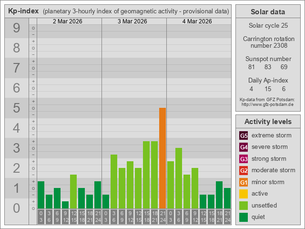Screen dimensions: 305x229
Task: Click the Daily Ap-index value 15
Action: (267, 89)
